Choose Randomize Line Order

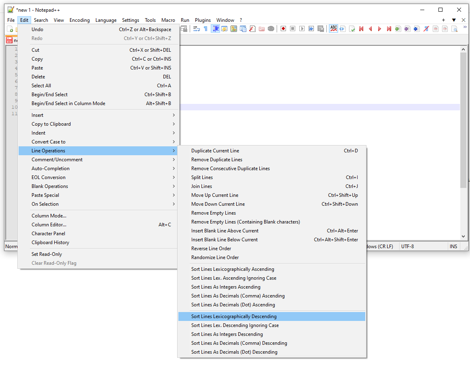coord(271,257)
